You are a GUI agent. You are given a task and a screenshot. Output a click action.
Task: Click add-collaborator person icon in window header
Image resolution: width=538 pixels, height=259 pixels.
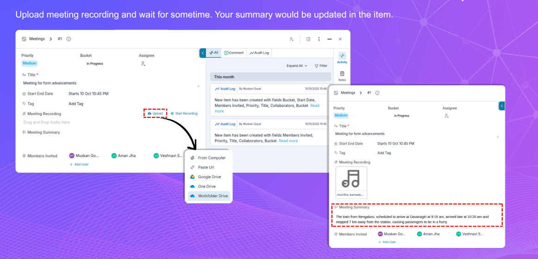point(292,39)
